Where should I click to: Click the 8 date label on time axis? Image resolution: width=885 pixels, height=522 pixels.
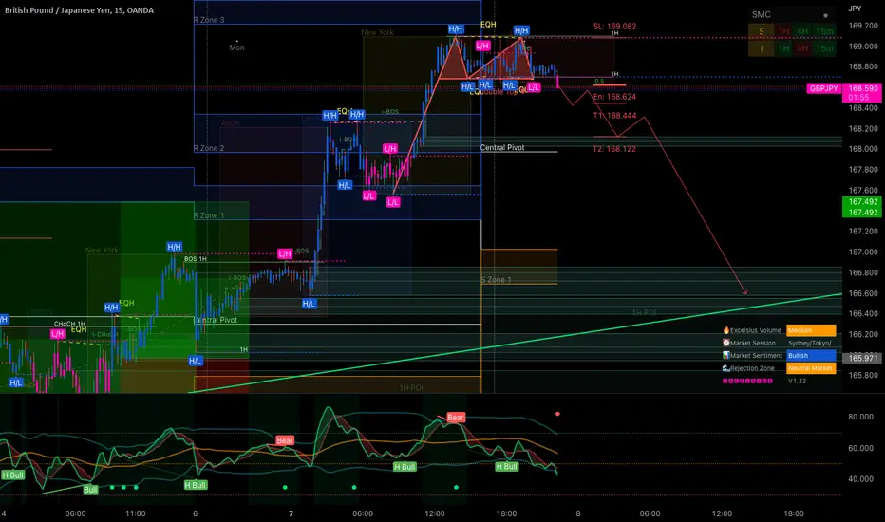pyautogui.click(x=578, y=513)
